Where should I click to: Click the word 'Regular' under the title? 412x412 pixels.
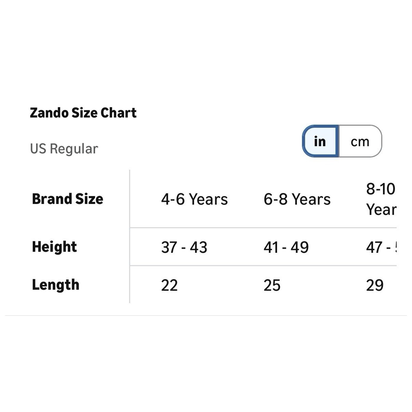[74, 149]
